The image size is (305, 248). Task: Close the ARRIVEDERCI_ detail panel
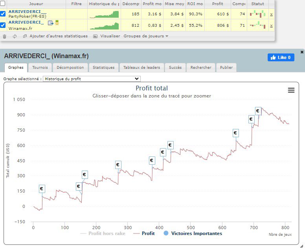click(302, 52)
